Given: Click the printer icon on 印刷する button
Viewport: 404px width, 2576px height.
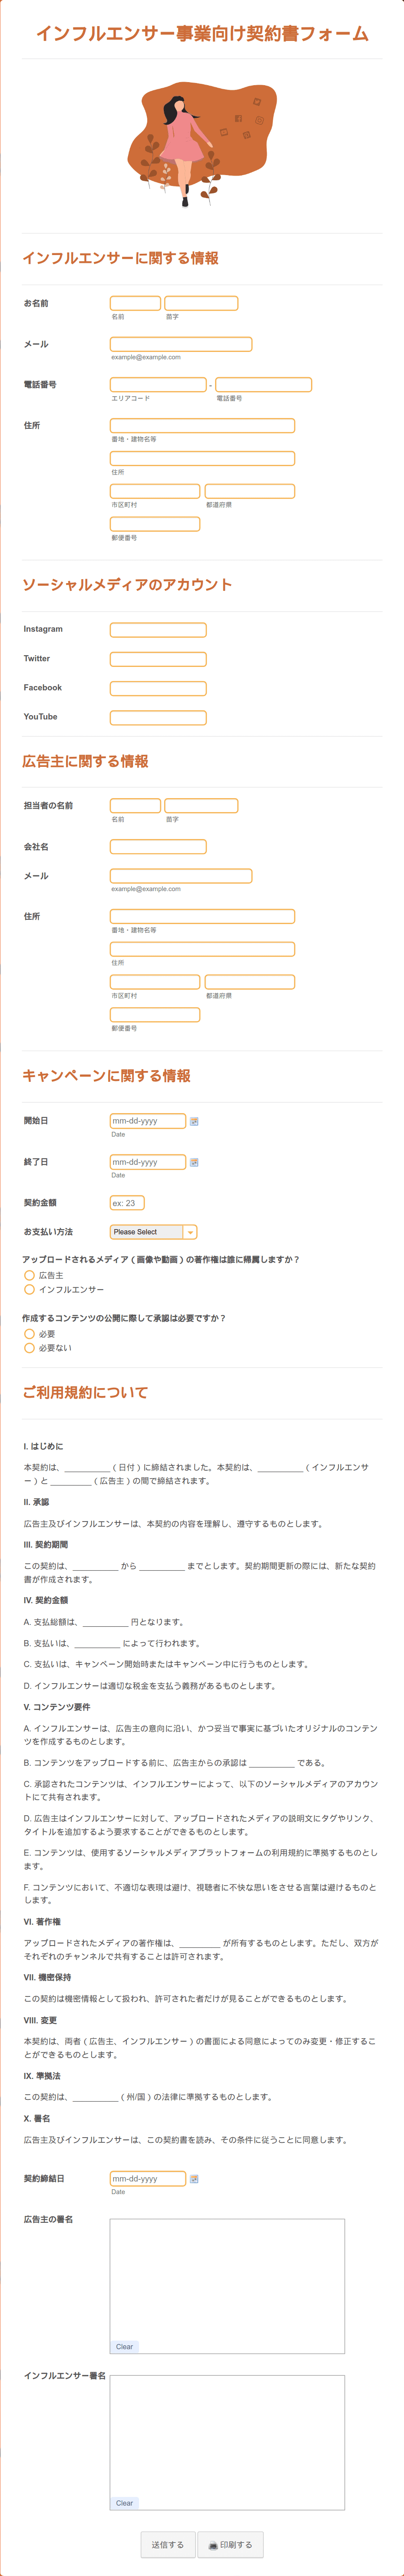Looking at the screenshot, I should point(213,2545).
